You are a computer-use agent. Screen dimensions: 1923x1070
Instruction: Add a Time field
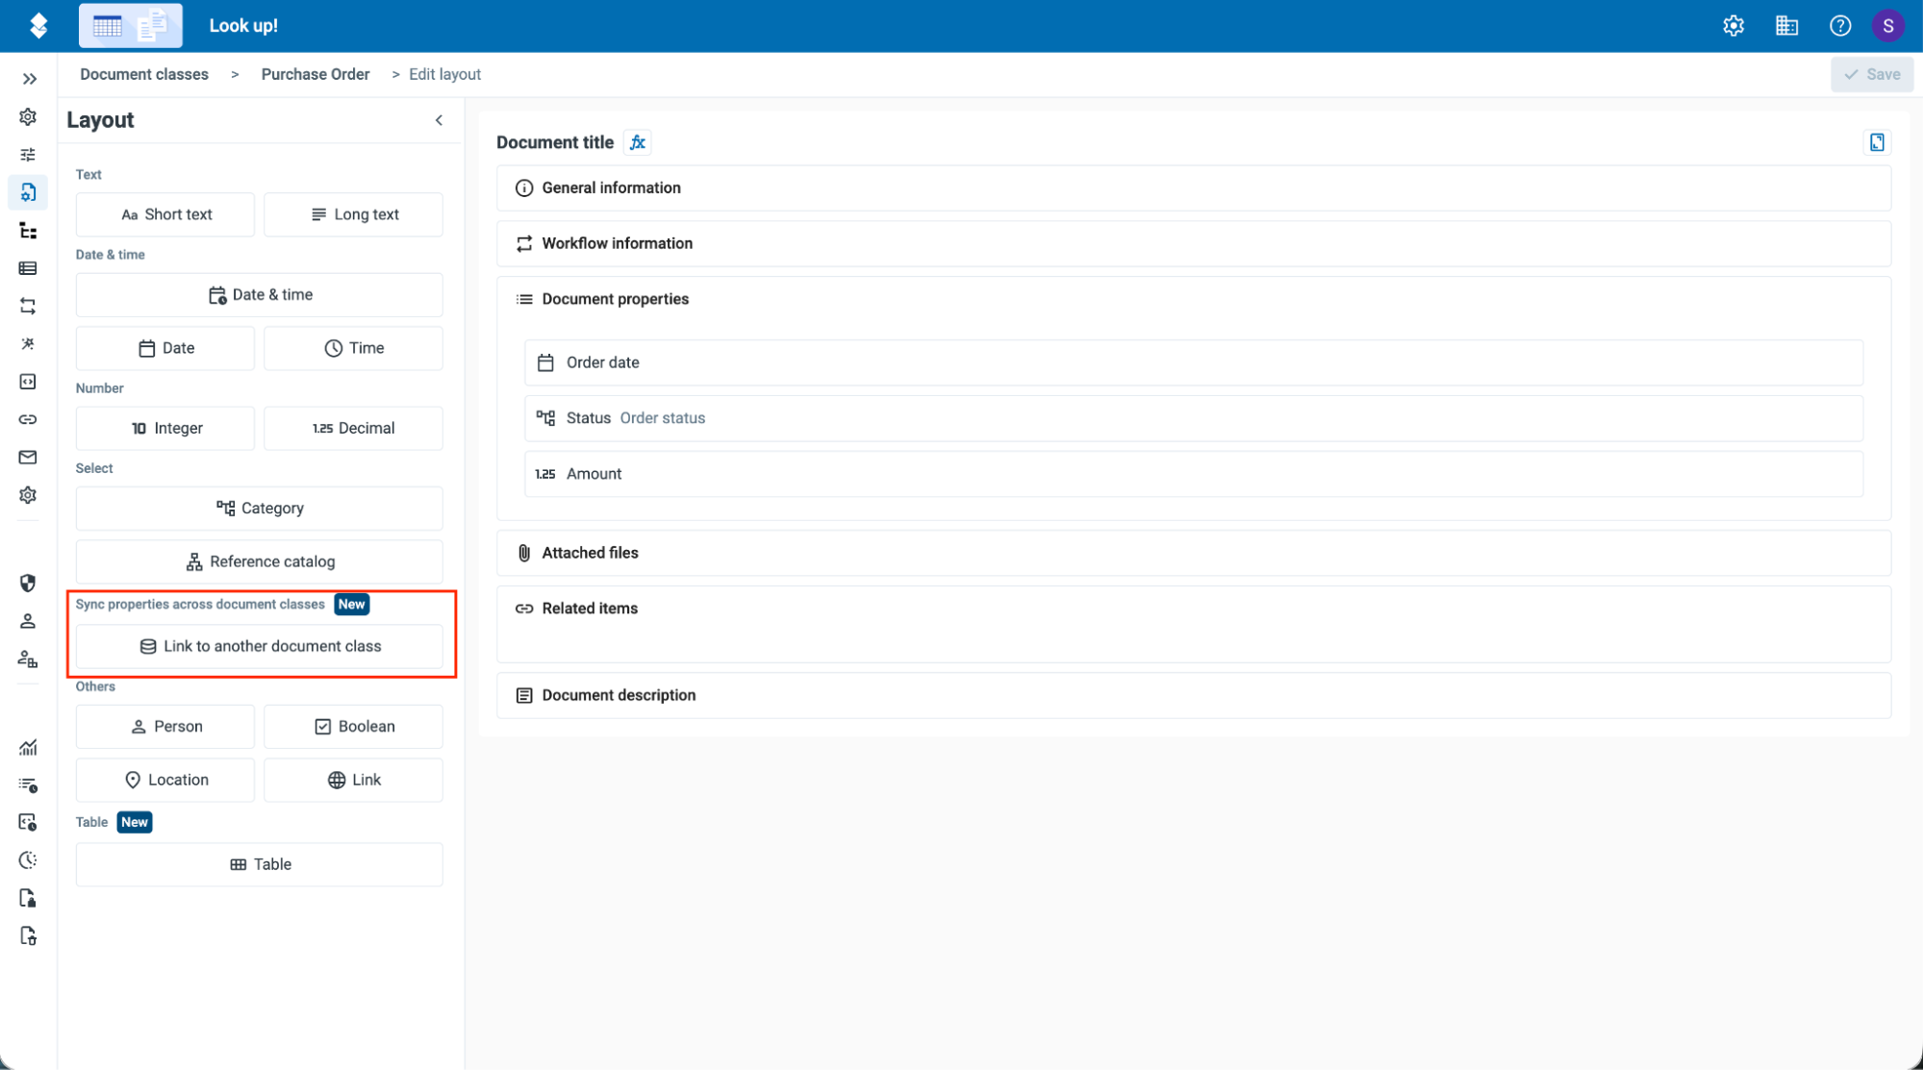(354, 348)
